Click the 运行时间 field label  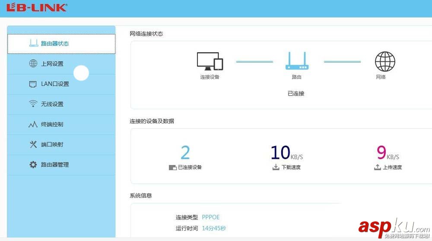(187, 228)
